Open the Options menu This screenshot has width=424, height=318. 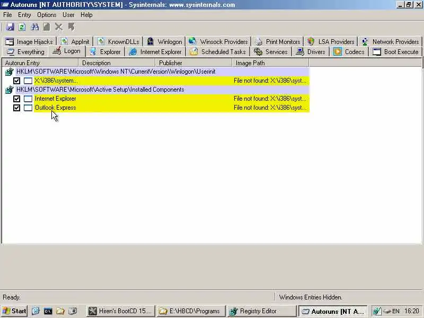pyautogui.click(x=47, y=15)
